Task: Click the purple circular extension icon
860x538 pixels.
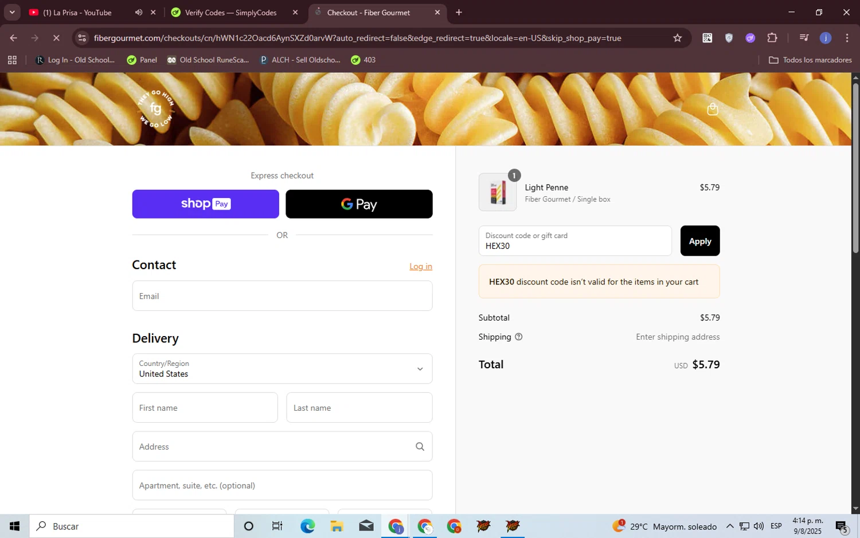Action: point(750,38)
